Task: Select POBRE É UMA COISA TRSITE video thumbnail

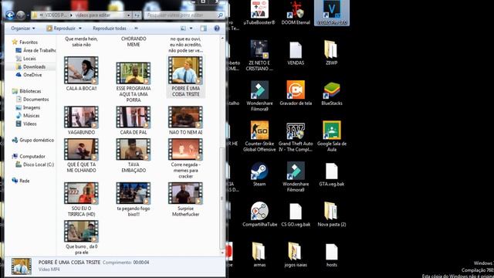Action: [185, 70]
